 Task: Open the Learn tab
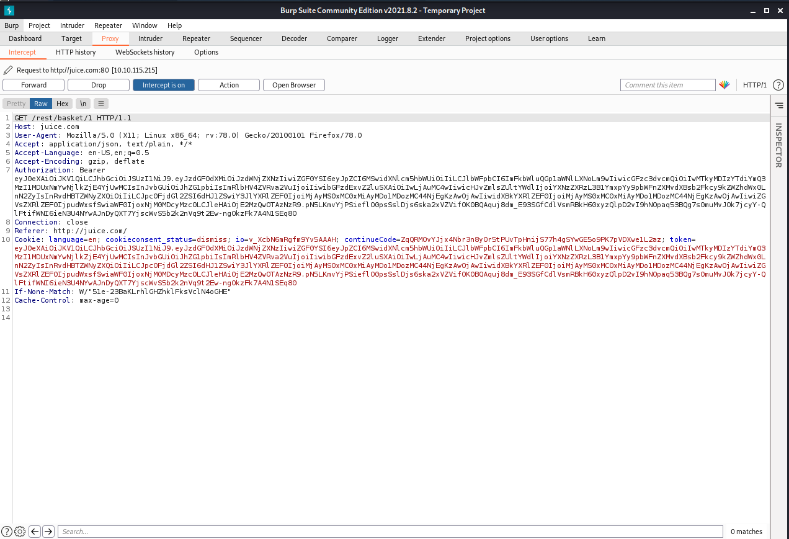[x=597, y=38]
